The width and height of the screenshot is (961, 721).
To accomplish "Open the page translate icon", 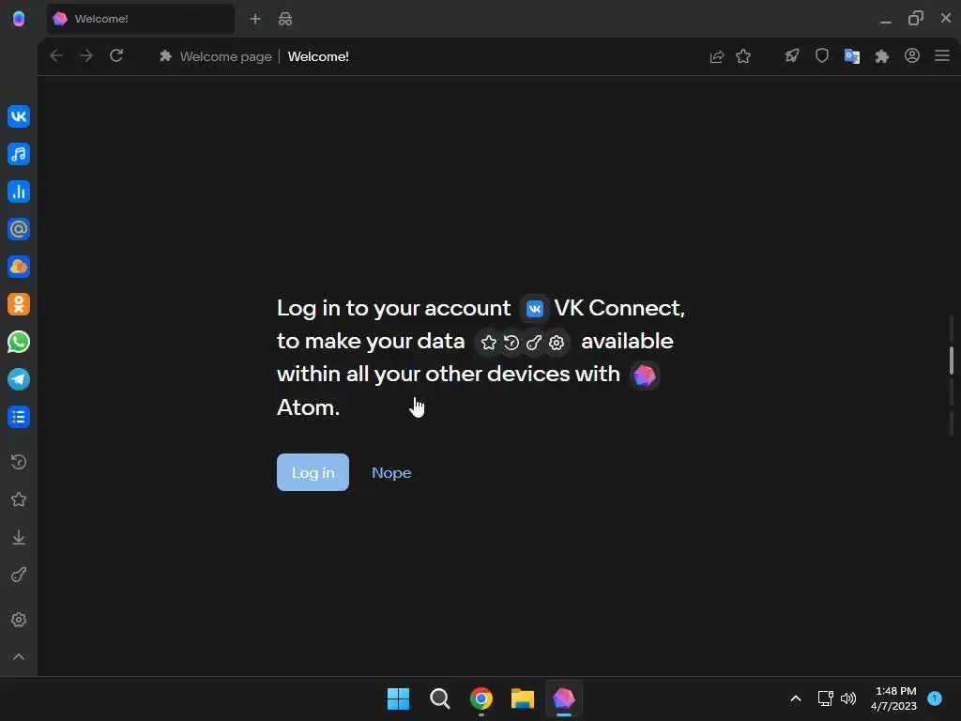I will 852,56.
